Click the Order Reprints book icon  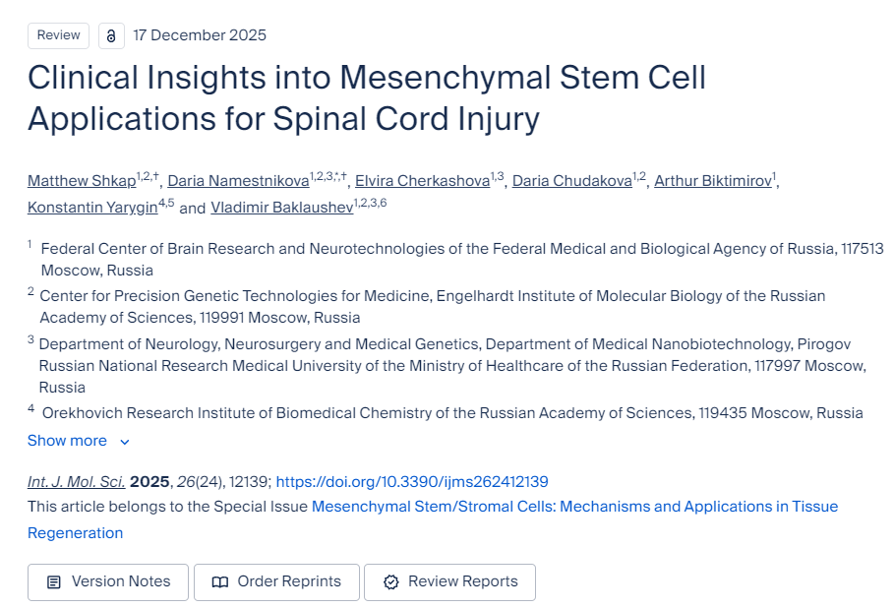(220, 582)
